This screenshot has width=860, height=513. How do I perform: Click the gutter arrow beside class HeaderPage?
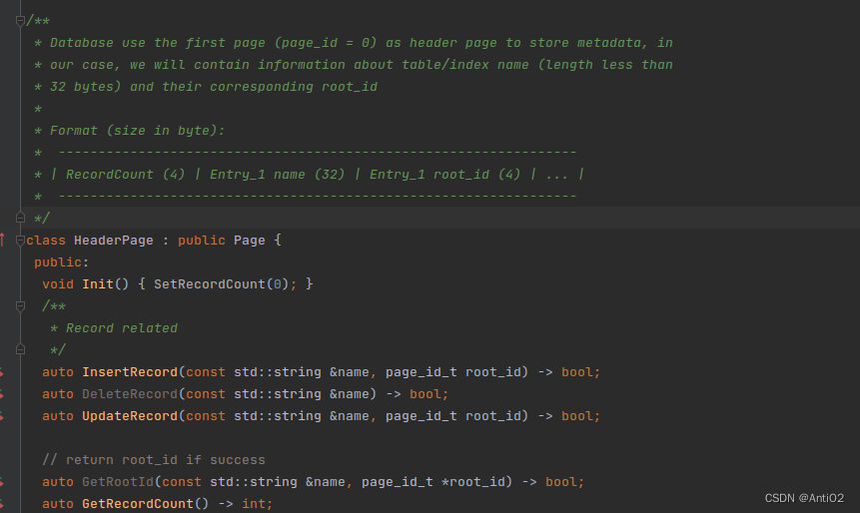coord(3,240)
